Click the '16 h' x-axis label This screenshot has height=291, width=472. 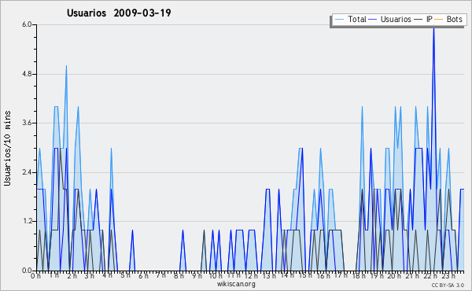[323, 275]
